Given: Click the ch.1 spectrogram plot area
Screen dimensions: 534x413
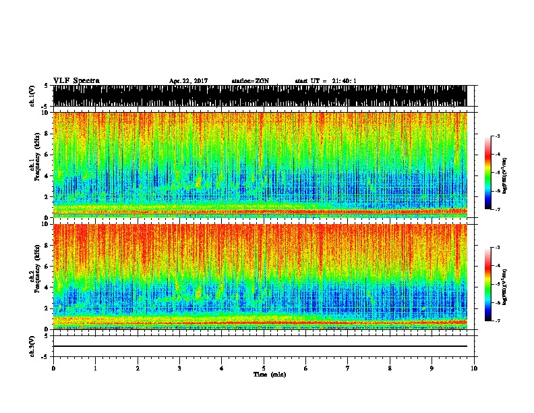Looking at the screenshot, I should 260,165.
